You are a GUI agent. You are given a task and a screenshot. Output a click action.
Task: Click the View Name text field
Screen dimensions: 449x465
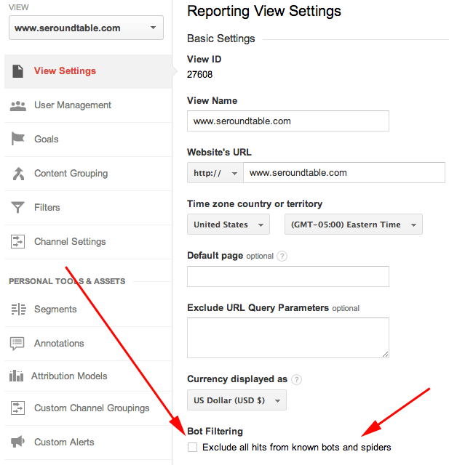pyautogui.click(x=288, y=121)
